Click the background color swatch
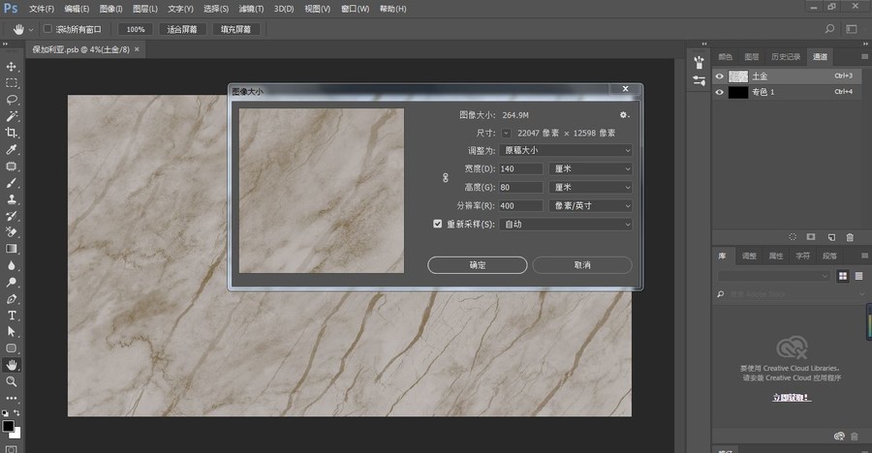 [16, 434]
